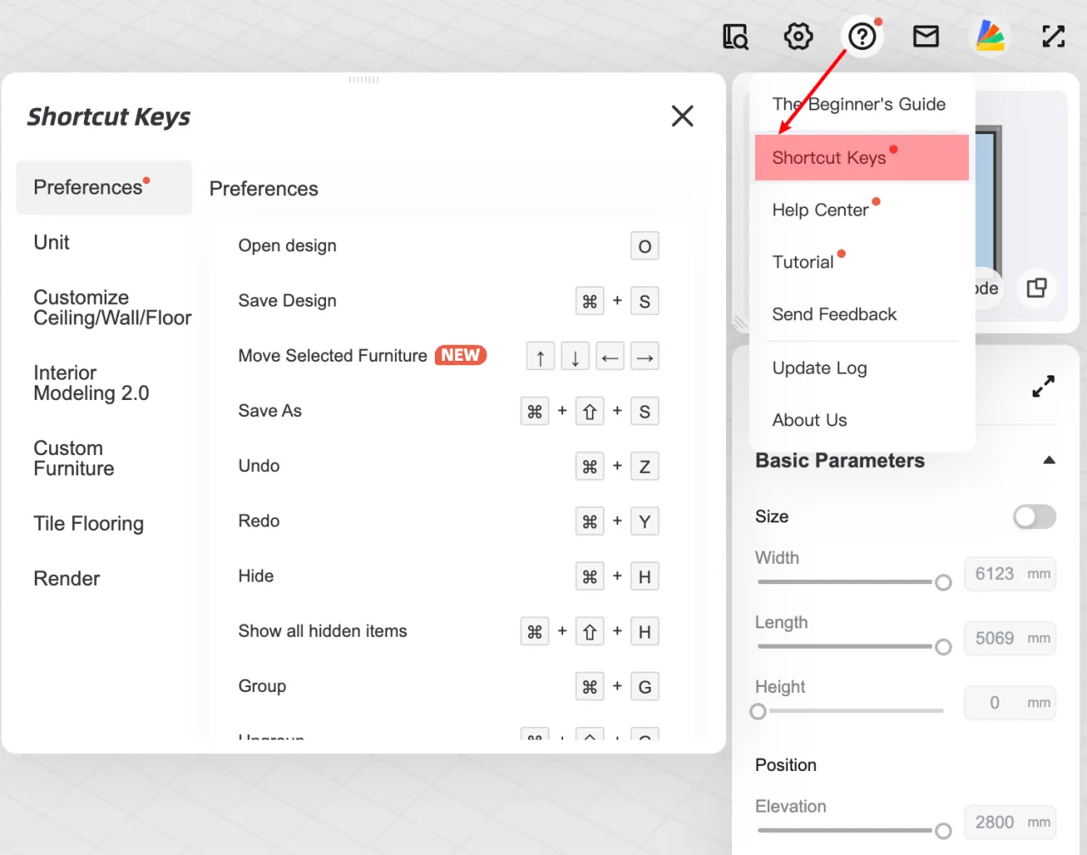Open the Update Log entry
This screenshot has width=1087, height=855.
[819, 368]
